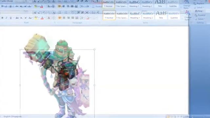Viewport: 210px width, 118px height.
Task: Click image left-middle sizing handle
Action: pyautogui.click(x=20, y=85)
